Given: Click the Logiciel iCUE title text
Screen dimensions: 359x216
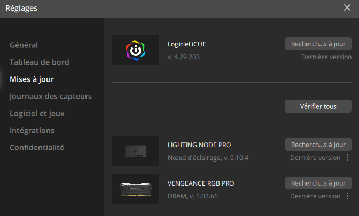Looking at the screenshot, I should [187, 44].
